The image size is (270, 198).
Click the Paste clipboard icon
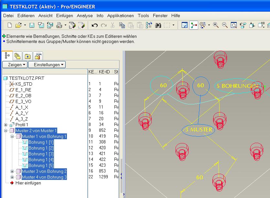point(131,25)
